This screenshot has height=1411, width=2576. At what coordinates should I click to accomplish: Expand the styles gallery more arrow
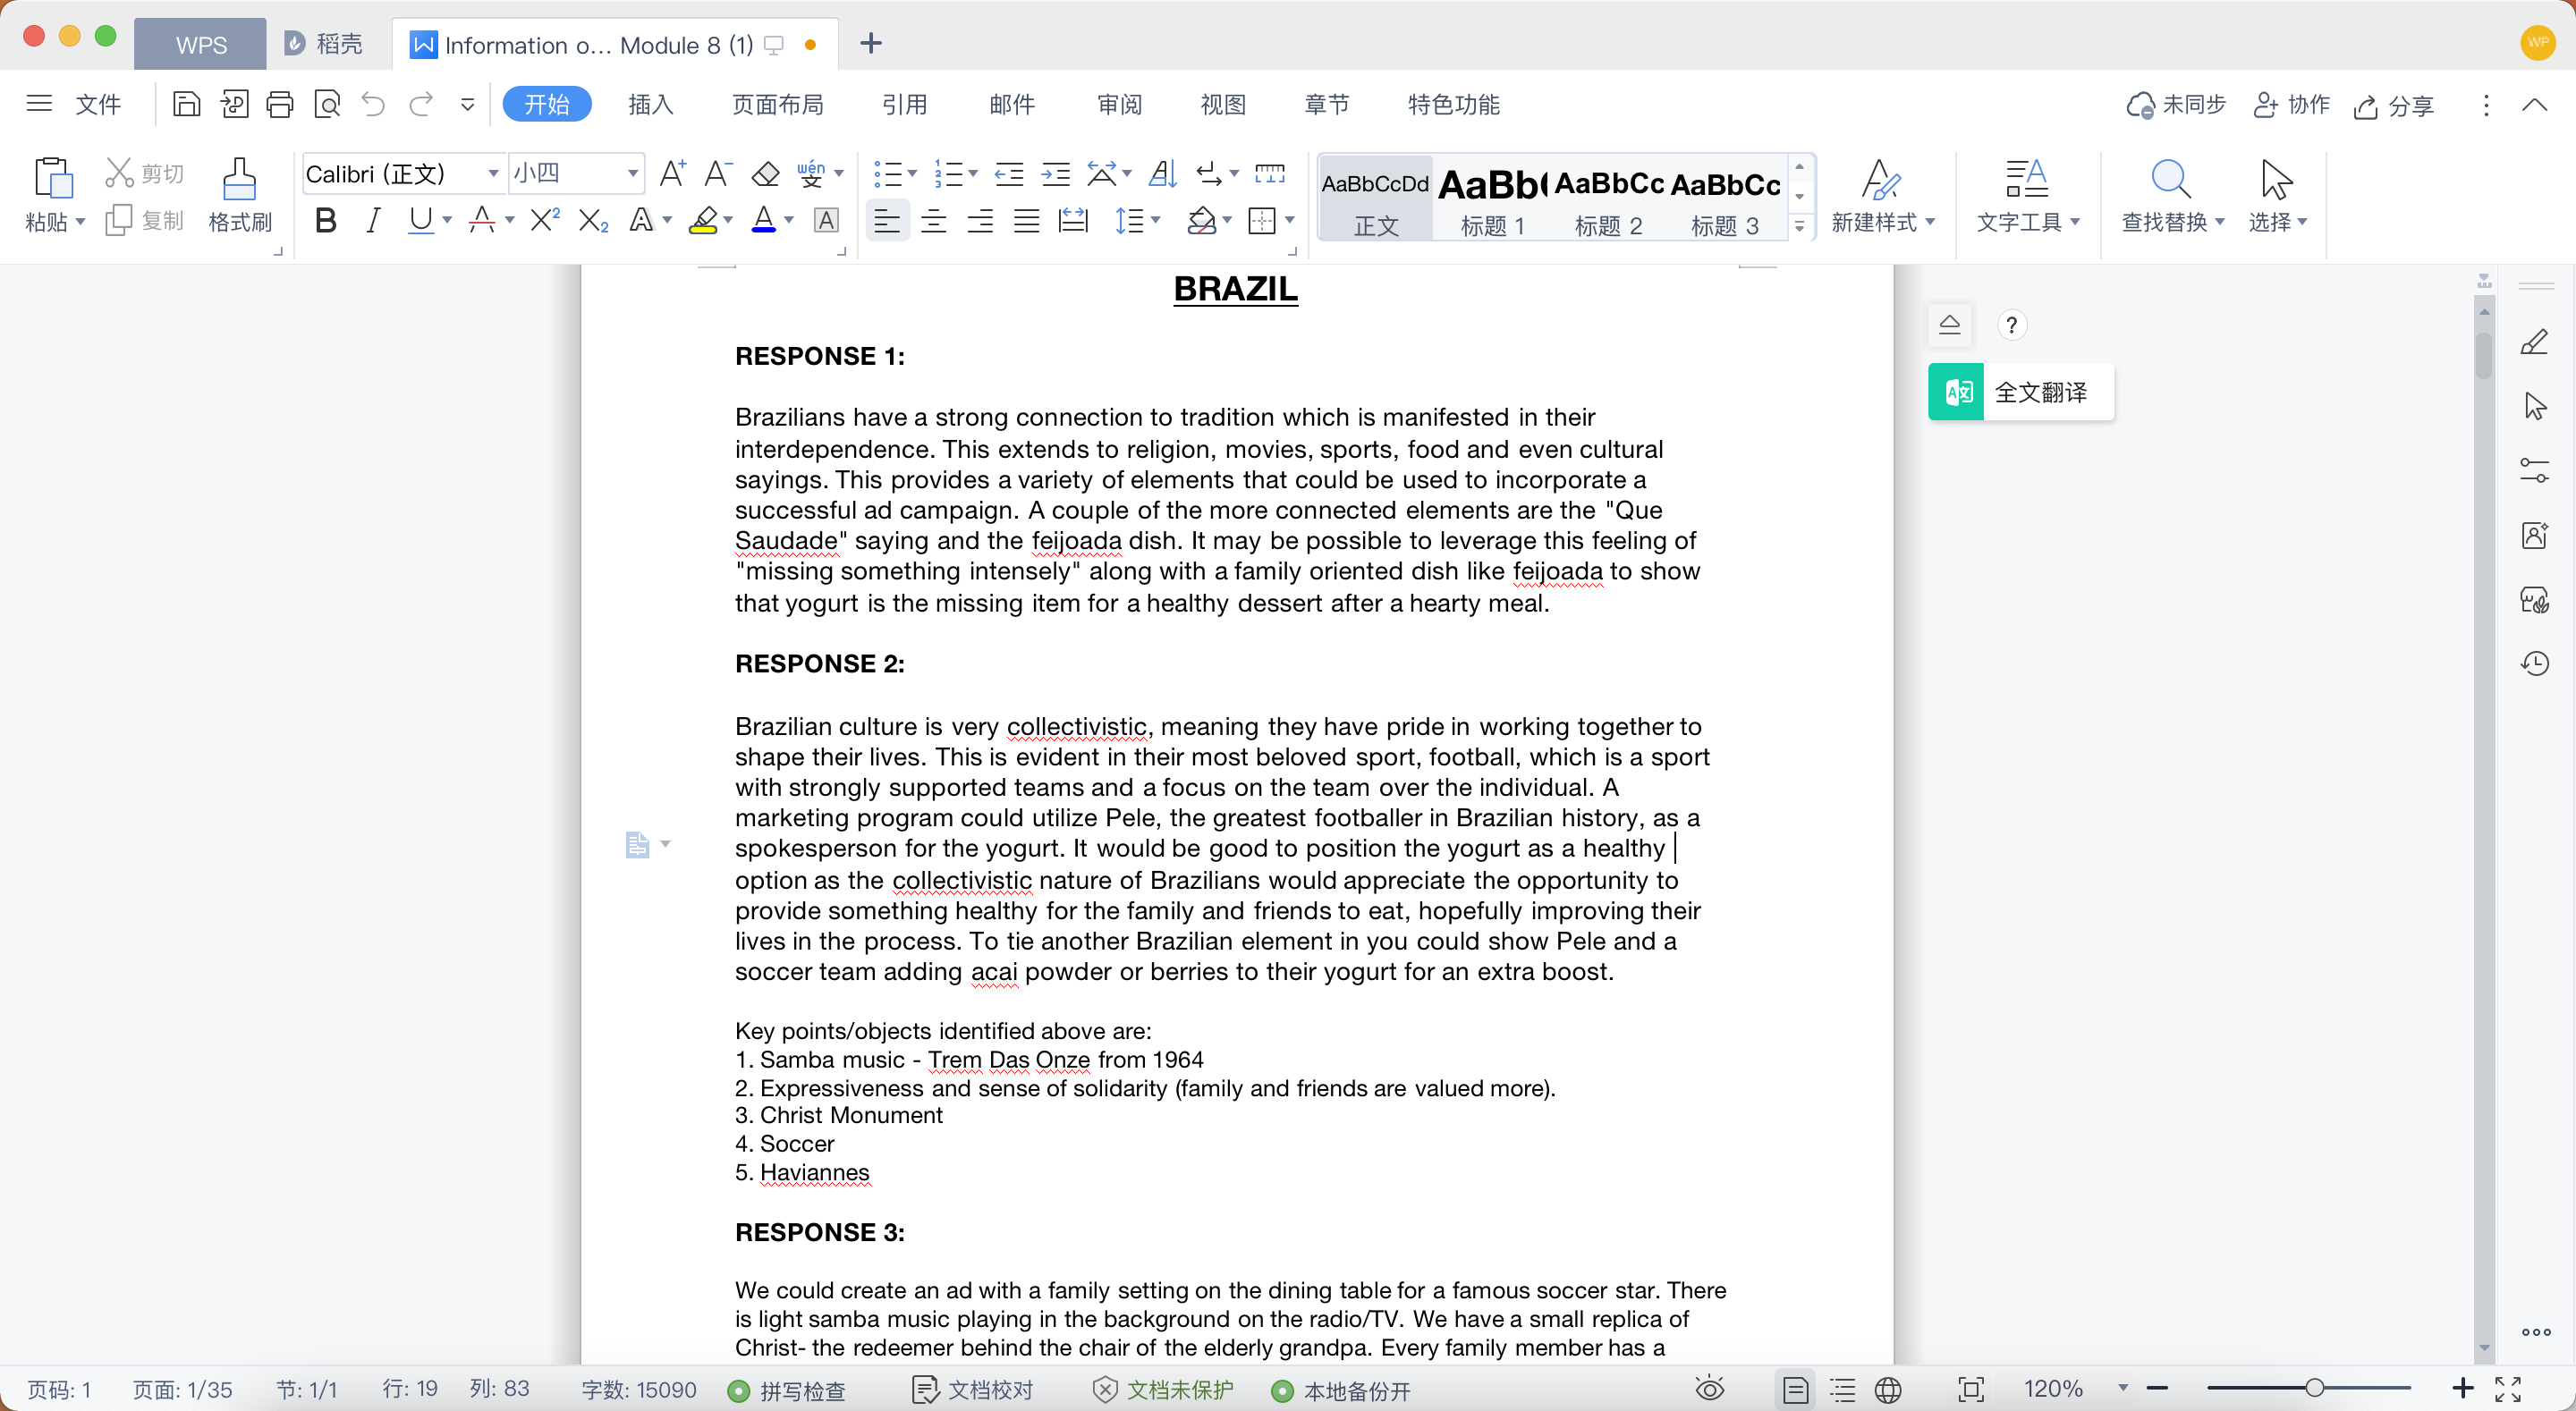tap(1799, 226)
